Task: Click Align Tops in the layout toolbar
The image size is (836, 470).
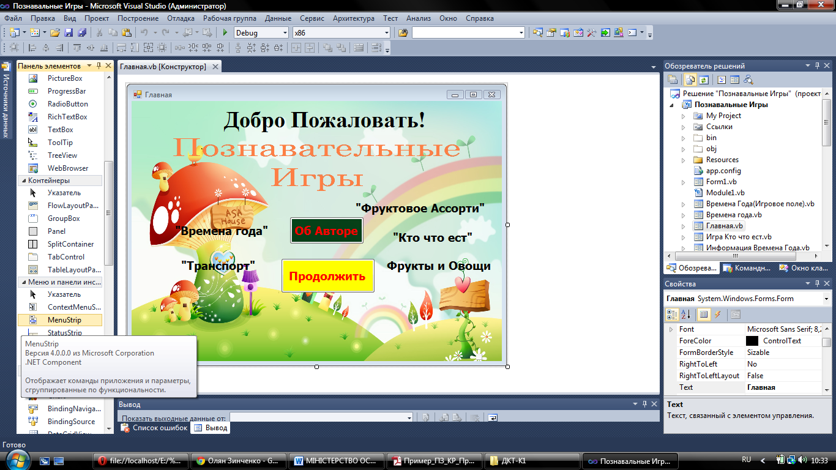Action: pyautogui.click(x=77, y=47)
